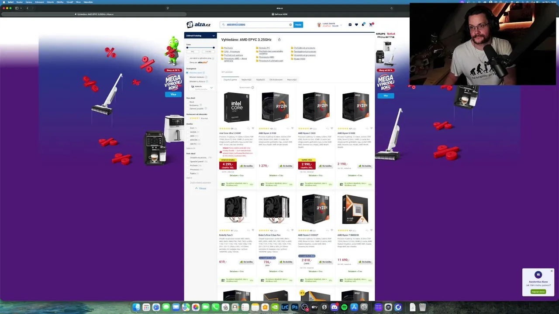Select the Doporučujeme sorting tab
The width and height of the screenshot is (559, 314).
(x=230, y=80)
